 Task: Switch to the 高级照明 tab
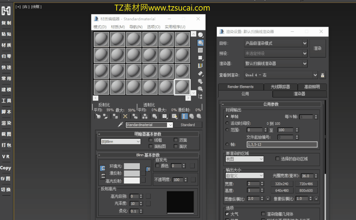312,87
